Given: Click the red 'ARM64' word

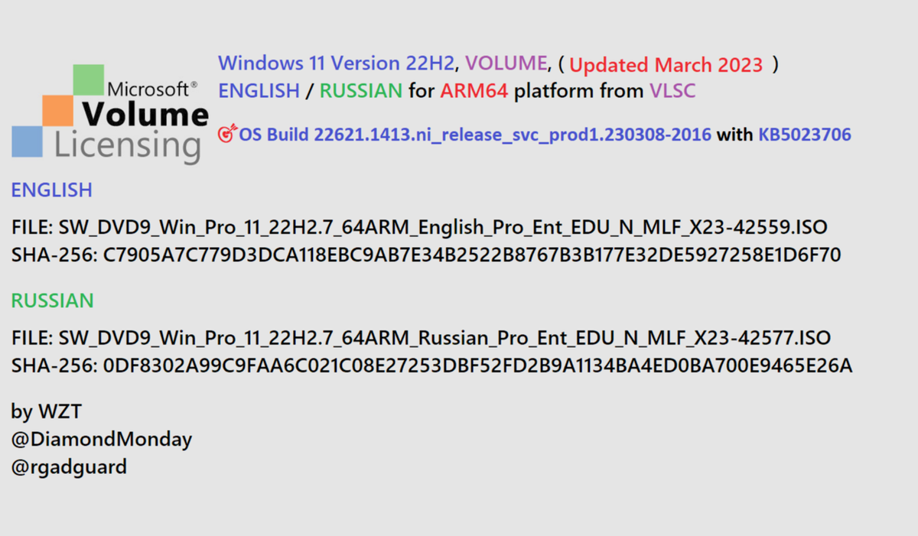Looking at the screenshot, I should [474, 92].
